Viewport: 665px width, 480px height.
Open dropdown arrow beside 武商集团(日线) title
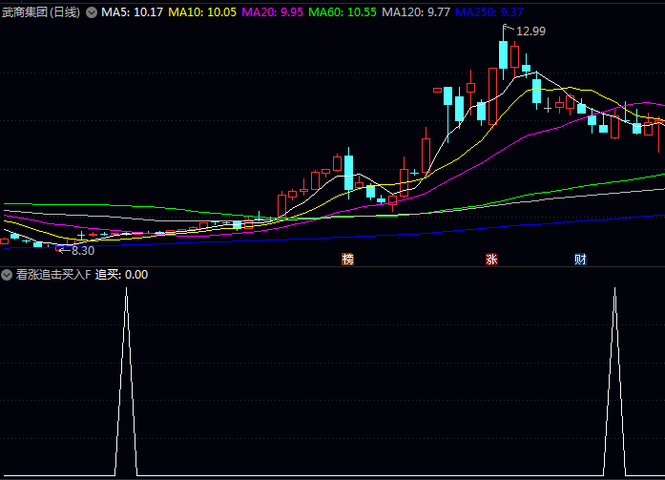92,12
